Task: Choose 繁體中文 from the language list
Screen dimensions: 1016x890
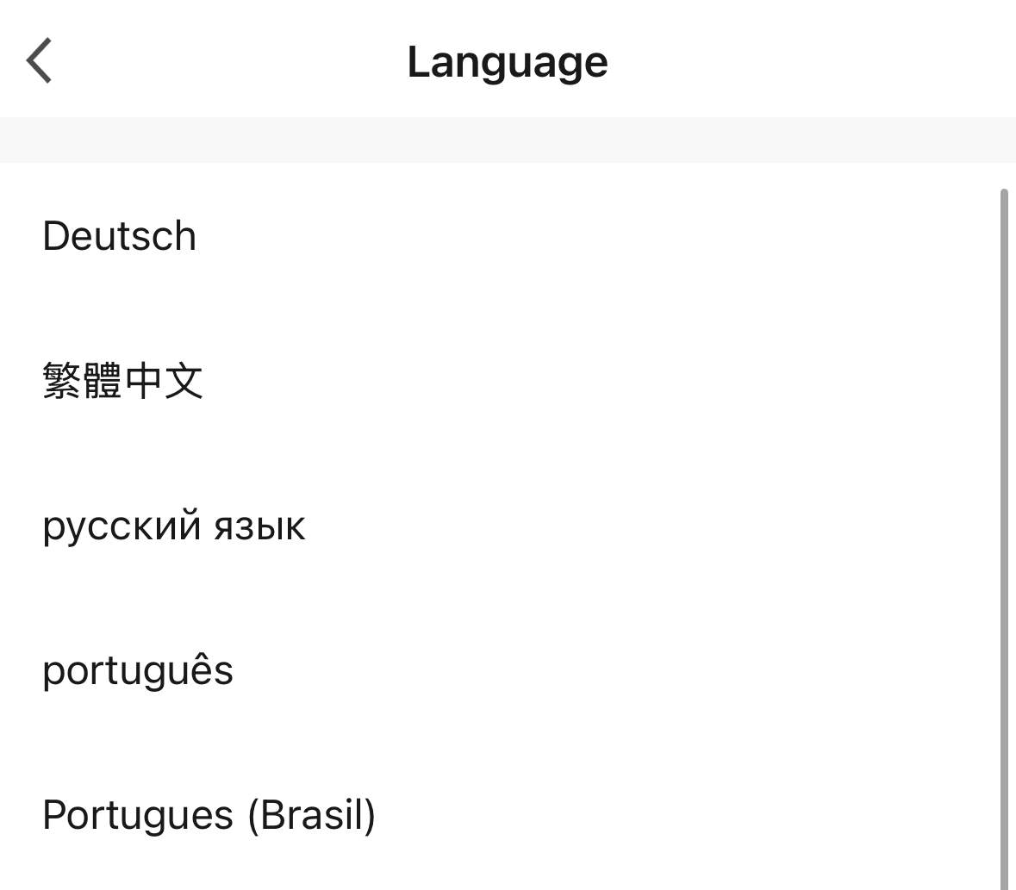Action: pos(122,381)
